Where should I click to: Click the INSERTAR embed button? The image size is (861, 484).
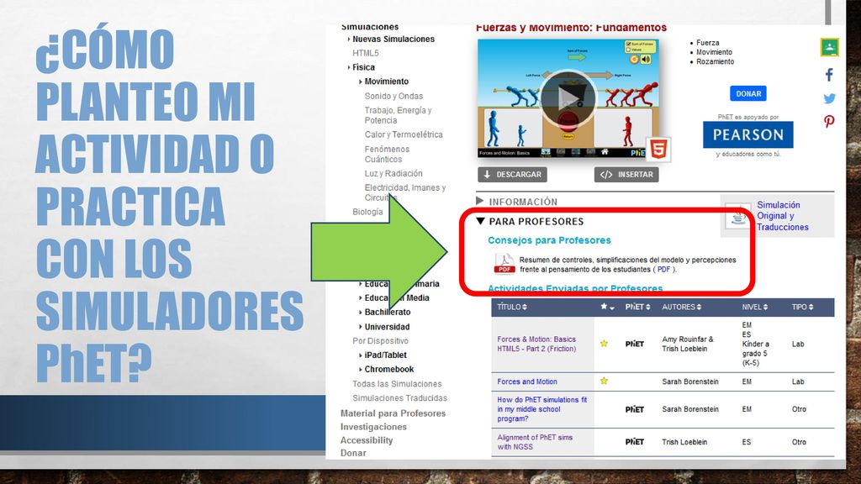[626, 175]
